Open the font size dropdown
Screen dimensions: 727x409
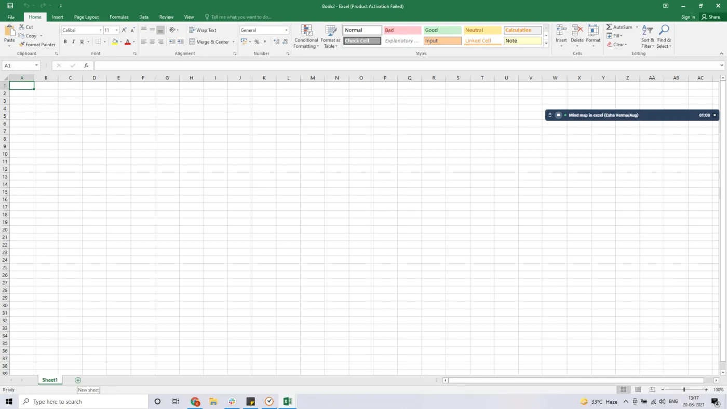point(116,30)
